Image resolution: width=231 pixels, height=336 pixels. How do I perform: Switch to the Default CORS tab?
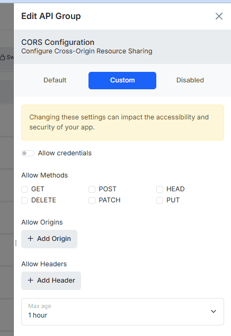[55, 80]
